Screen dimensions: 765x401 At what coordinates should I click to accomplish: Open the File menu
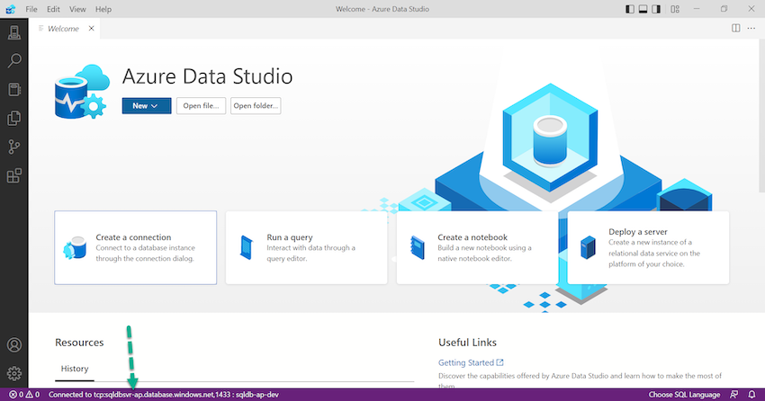pos(31,9)
